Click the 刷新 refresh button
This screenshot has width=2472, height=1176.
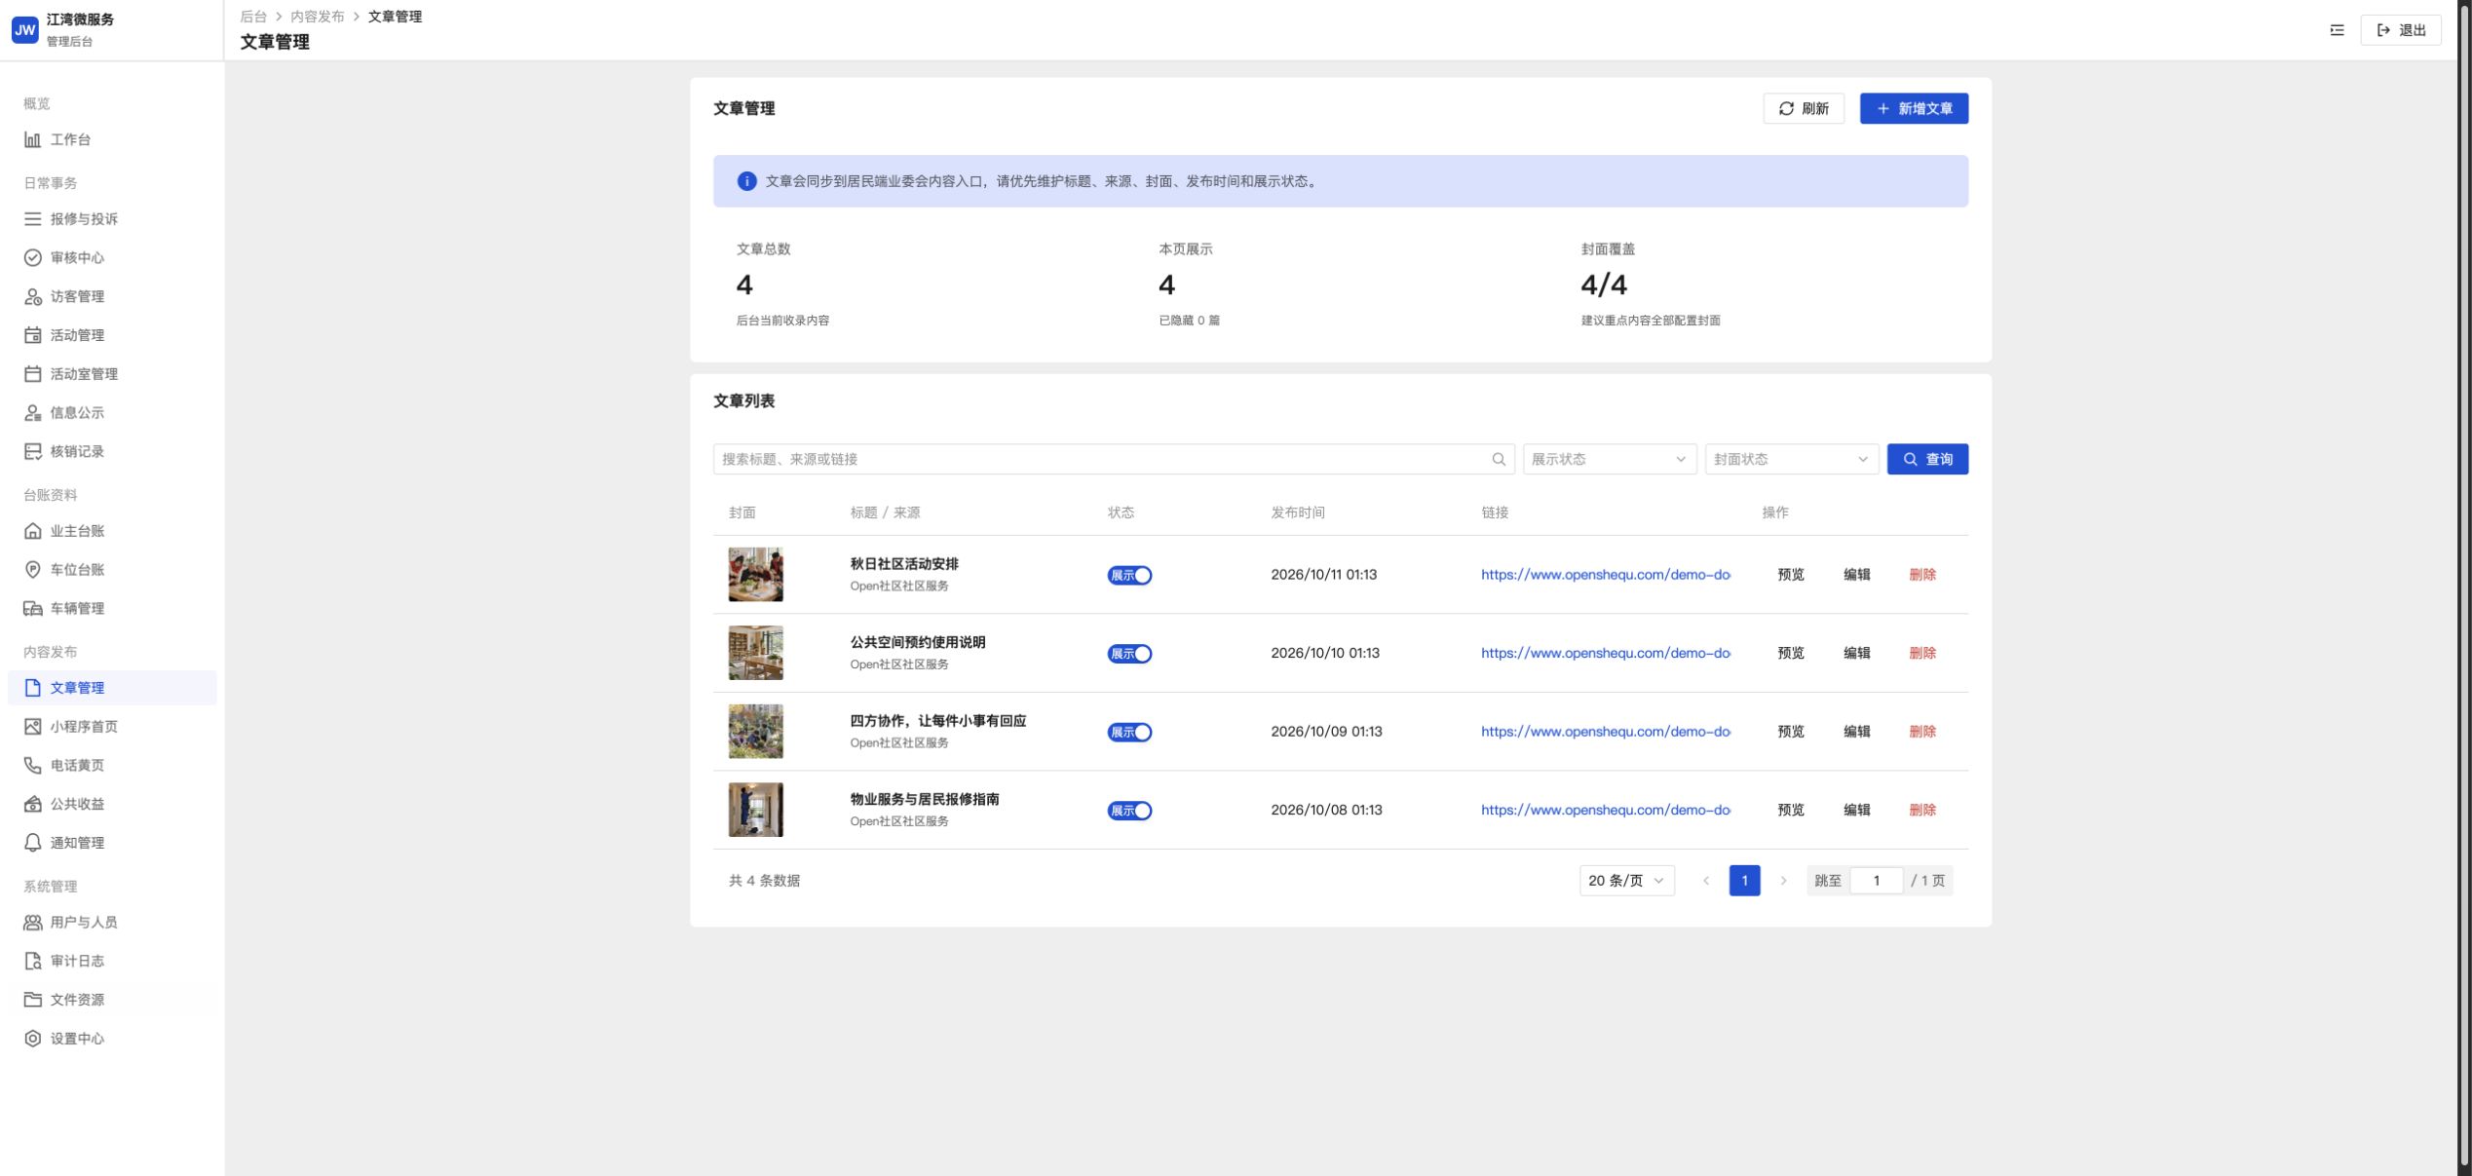(1803, 108)
